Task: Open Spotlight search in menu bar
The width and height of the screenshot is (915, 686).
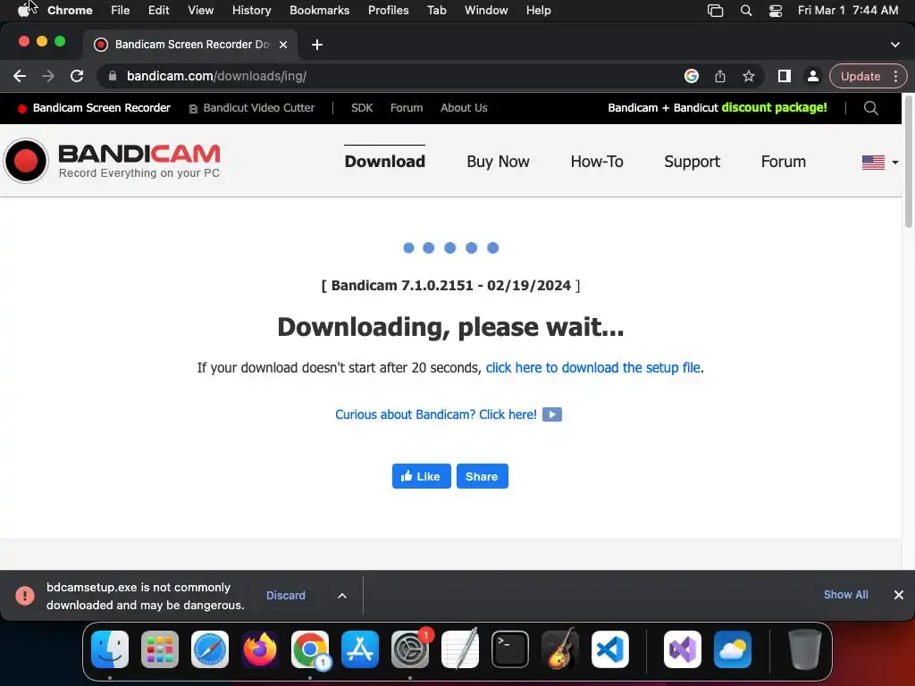Action: click(x=746, y=11)
